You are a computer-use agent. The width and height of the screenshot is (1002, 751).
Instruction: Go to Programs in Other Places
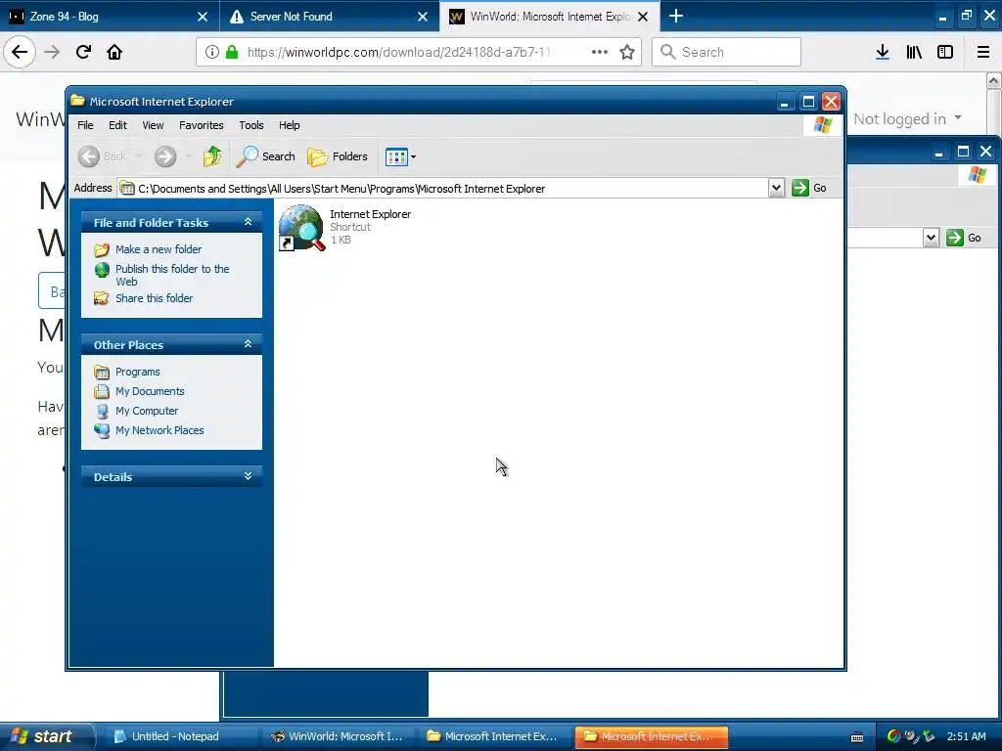point(137,372)
